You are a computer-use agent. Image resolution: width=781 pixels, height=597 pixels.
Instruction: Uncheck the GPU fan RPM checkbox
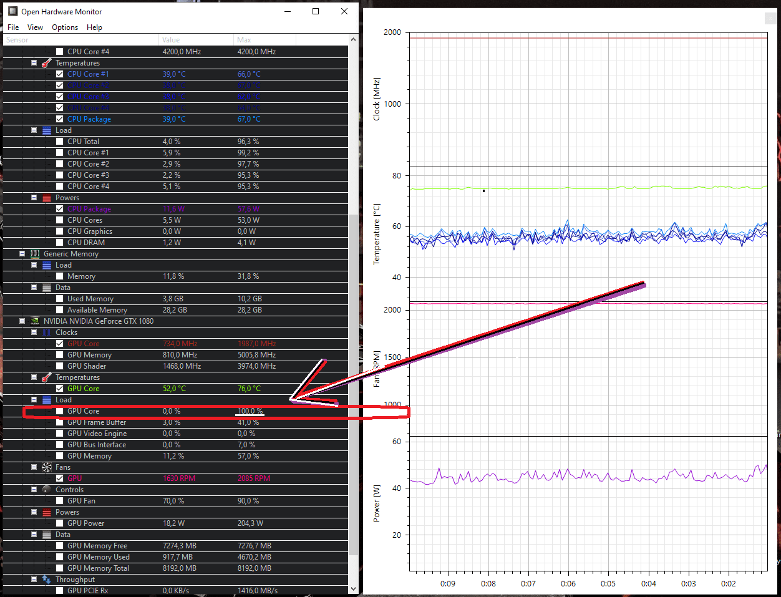click(x=60, y=478)
